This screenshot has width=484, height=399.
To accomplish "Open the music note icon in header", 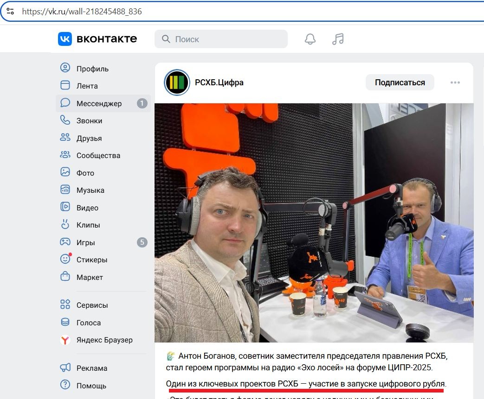I will 338,39.
